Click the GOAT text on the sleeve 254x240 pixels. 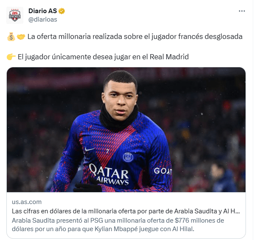click(163, 171)
